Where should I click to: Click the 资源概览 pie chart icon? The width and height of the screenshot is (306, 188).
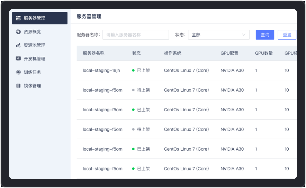[x=18, y=32]
